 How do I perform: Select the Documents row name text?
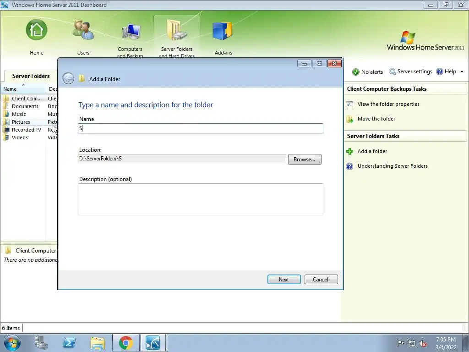click(25, 106)
